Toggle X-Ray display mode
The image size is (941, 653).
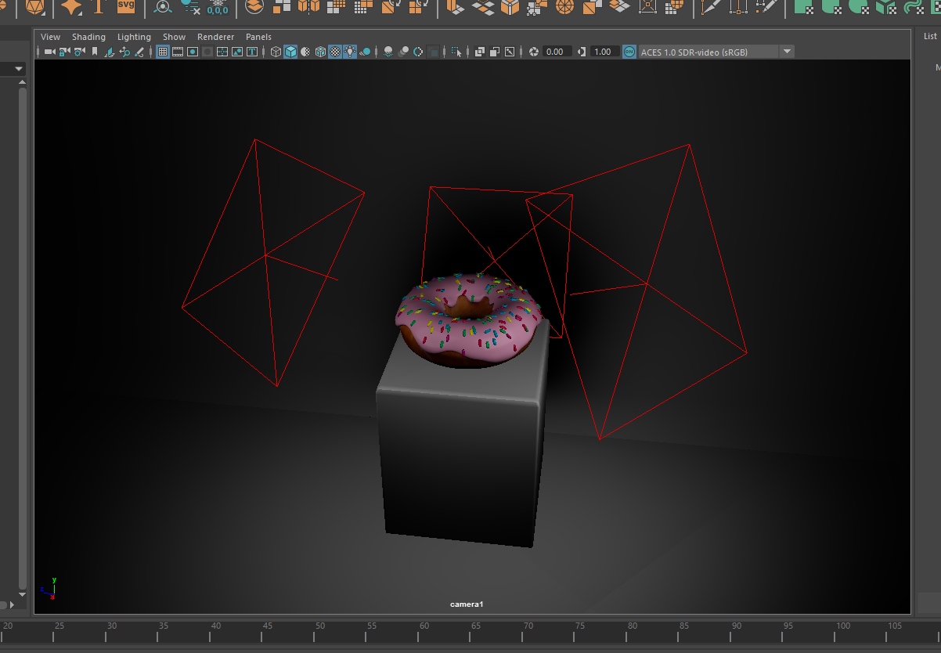(x=480, y=52)
